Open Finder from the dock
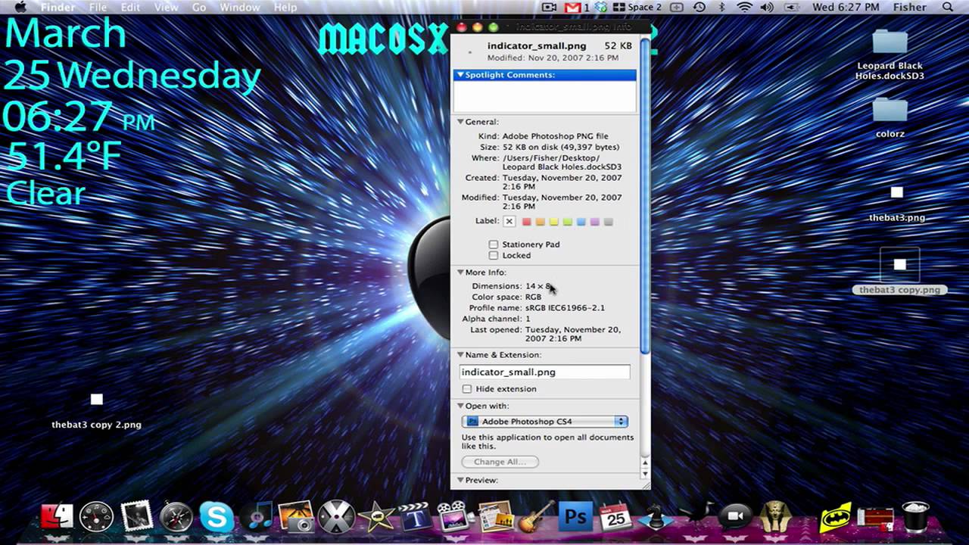Image resolution: width=969 pixels, height=545 pixels. (57, 517)
